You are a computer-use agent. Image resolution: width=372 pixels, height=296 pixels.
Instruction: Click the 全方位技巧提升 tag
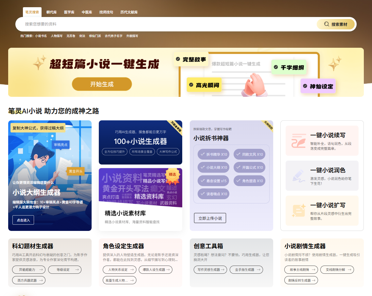pos(115,152)
